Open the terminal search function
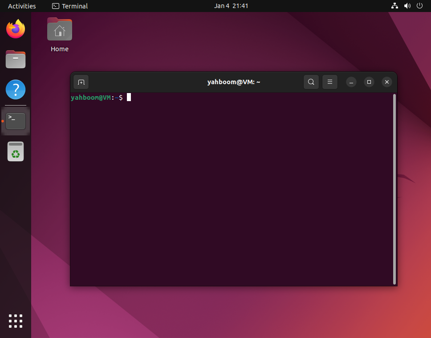 pos(311,82)
